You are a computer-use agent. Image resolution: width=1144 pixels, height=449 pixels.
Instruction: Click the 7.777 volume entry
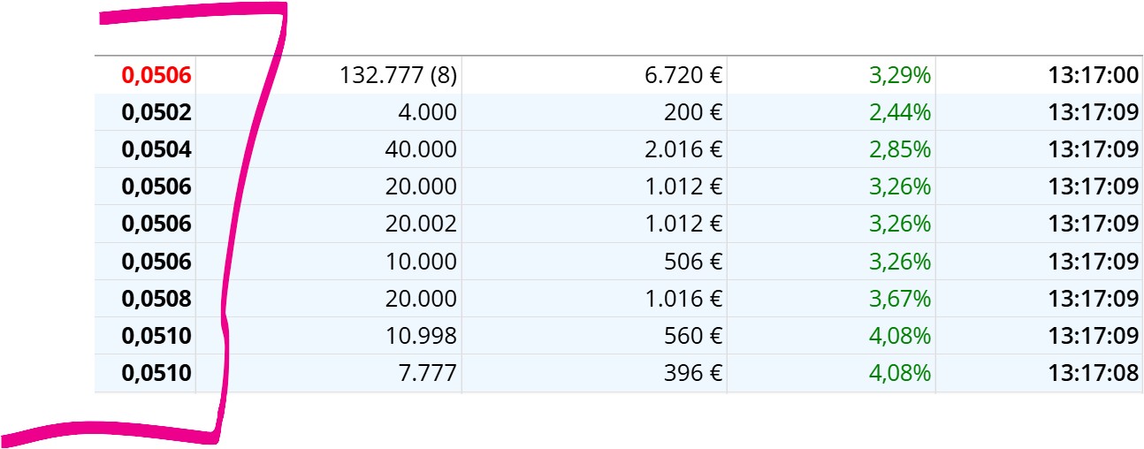pos(429,373)
